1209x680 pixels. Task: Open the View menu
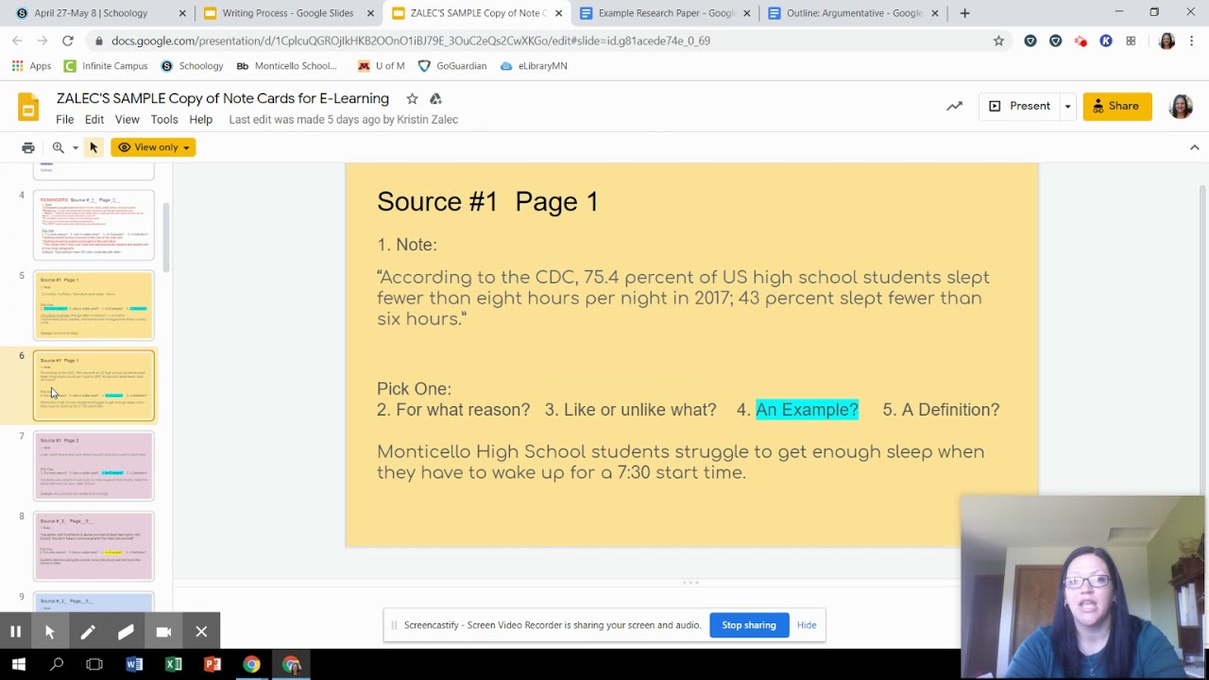[x=128, y=120]
